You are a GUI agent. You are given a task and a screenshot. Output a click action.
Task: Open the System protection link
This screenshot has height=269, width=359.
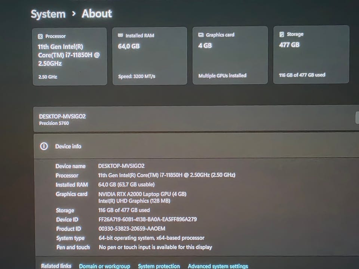click(159, 266)
